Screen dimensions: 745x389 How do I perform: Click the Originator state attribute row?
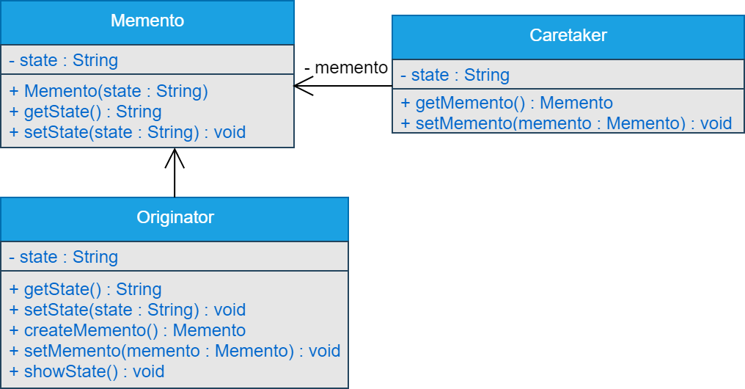click(x=63, y=257)
